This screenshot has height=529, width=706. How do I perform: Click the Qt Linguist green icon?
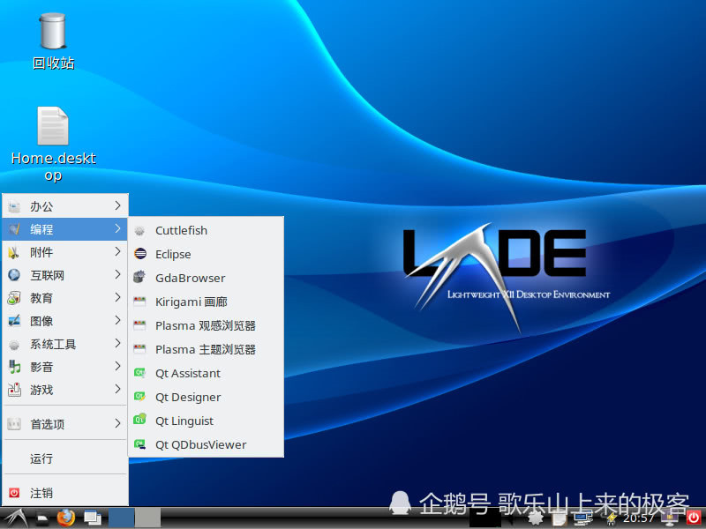click(140, 420)
